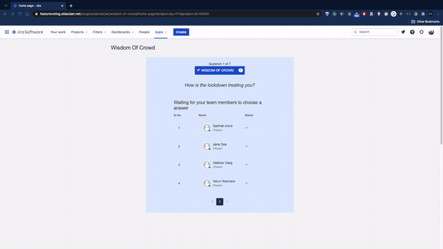The width and height of the screenshot is (443, 249).
Task: Reload the page with the refresh icon
Action: coord(20,14)
